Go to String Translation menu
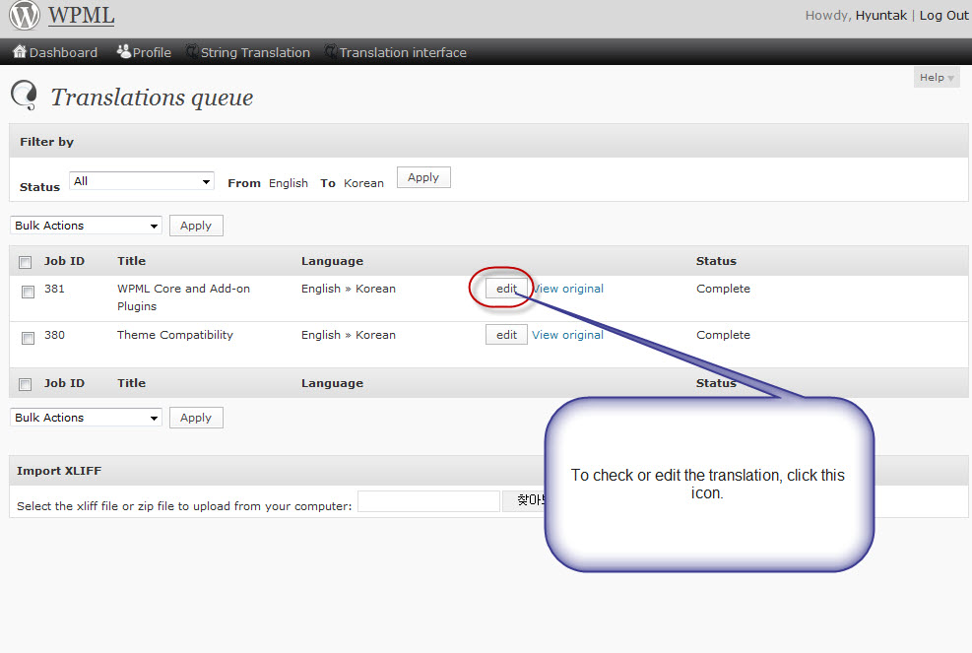Image resolution: width=972 pixels, height=653 pixels. coord(255,53)
